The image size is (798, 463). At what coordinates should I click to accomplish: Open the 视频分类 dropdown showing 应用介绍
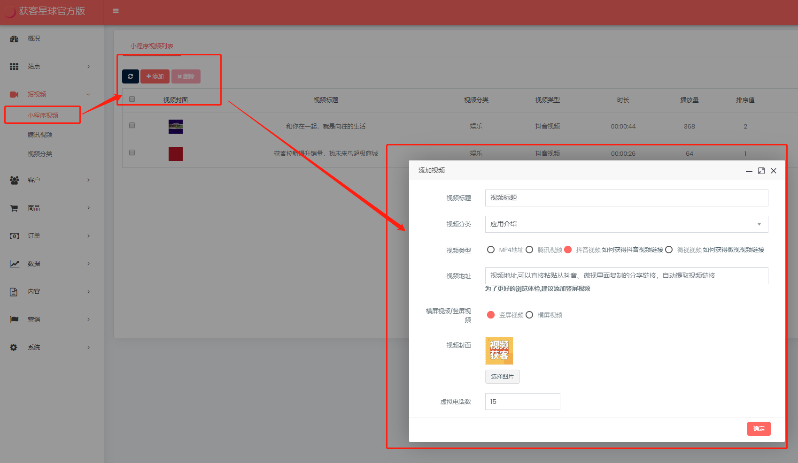626,224
